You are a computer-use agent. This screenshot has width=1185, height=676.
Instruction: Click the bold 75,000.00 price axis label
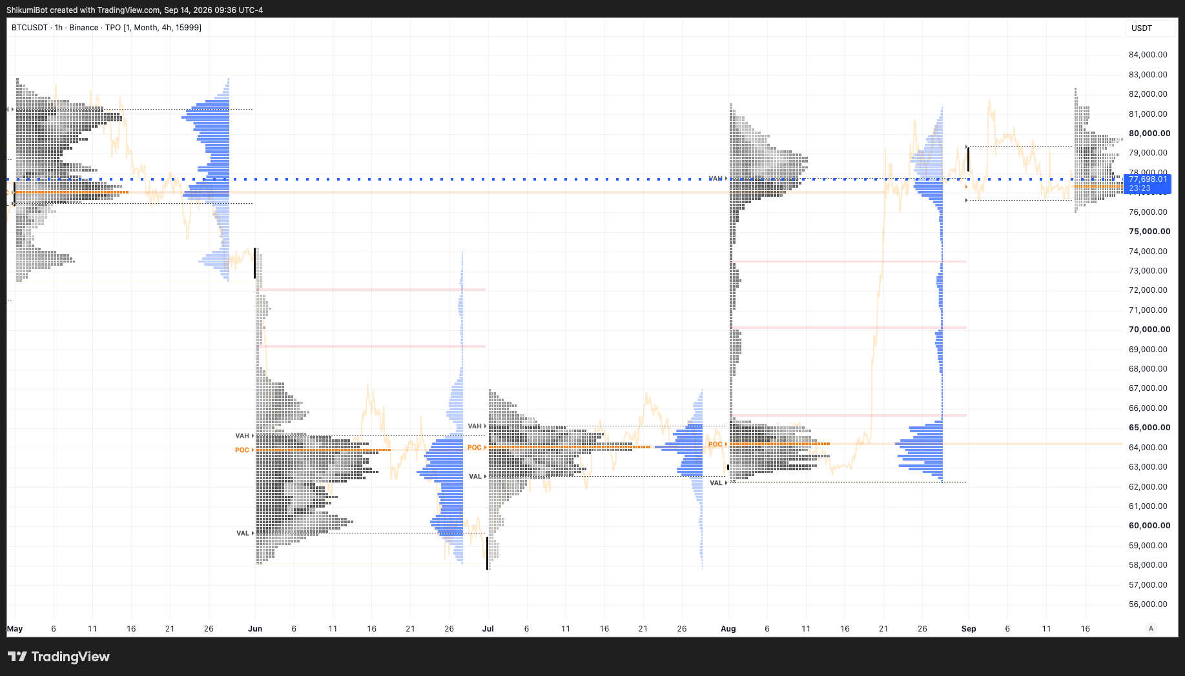(1149, 232)
